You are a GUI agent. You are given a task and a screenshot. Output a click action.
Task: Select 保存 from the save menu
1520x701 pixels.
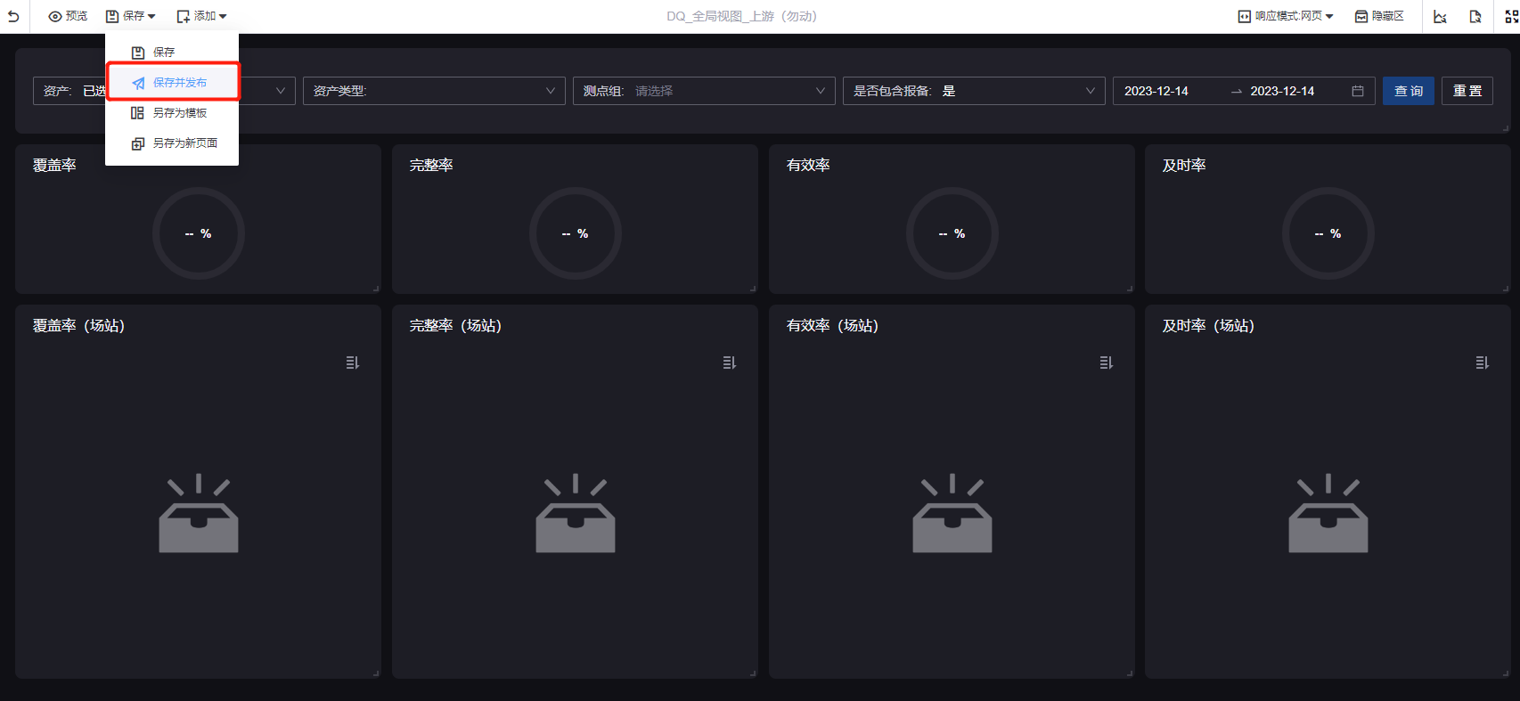pos(172,52)
